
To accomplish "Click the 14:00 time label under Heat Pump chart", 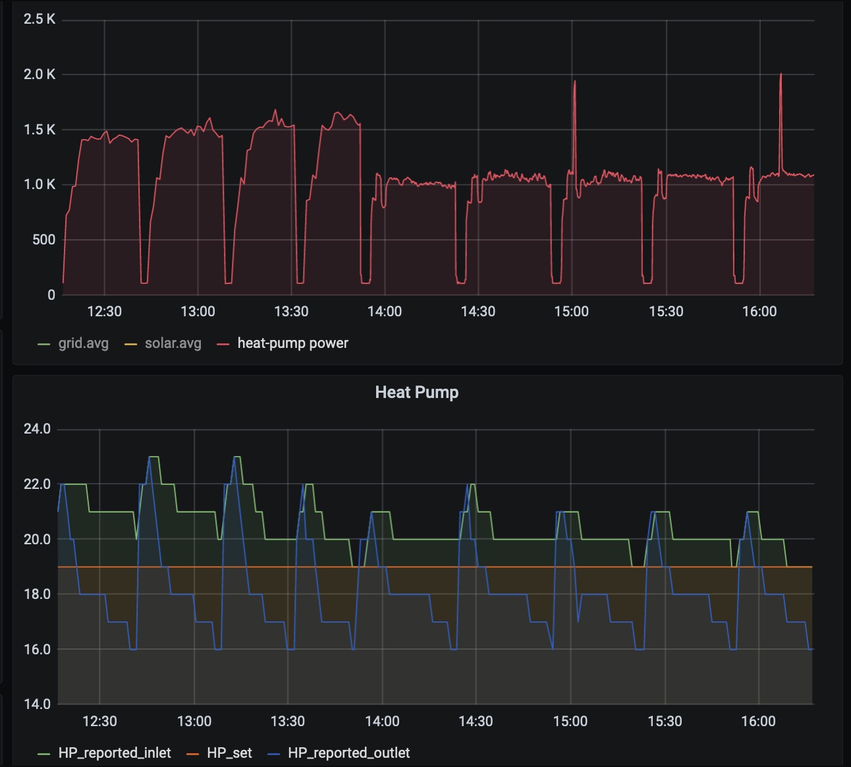I will click(382, 722).
